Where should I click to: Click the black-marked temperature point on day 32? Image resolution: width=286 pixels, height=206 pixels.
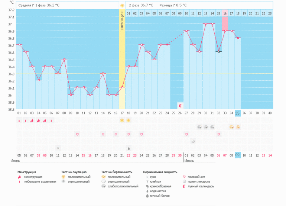tap(219, 52)
